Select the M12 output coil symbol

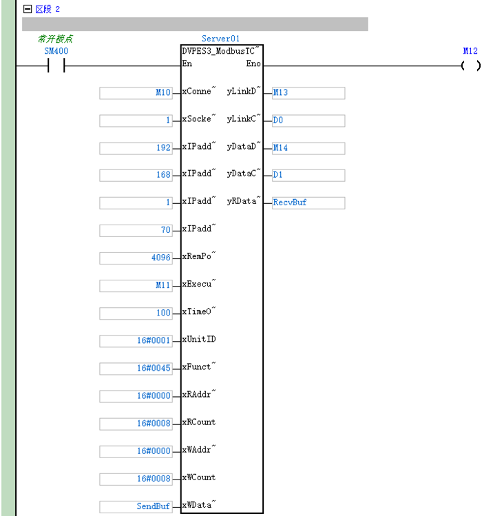tap(470, 66)
